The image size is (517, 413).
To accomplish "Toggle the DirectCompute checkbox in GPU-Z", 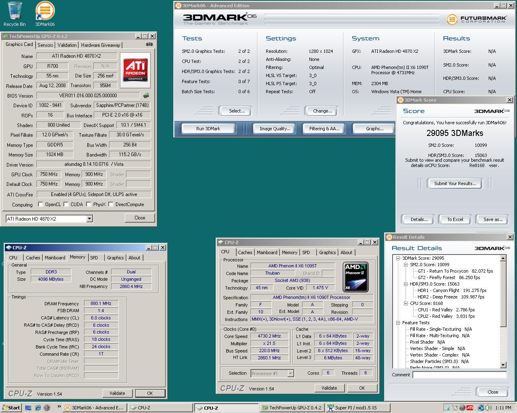I will (x=111, y=204).
